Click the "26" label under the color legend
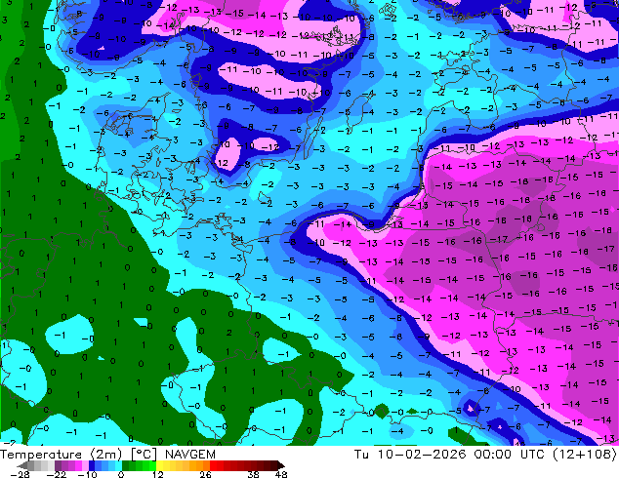 (205, 474)
